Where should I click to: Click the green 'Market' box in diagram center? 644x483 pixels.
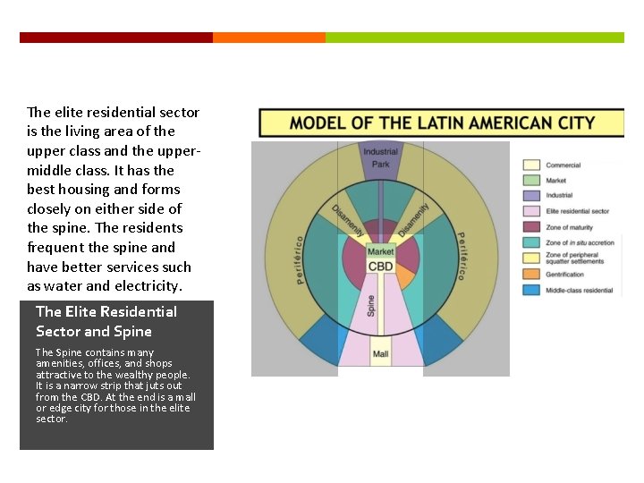coord(380,251)
